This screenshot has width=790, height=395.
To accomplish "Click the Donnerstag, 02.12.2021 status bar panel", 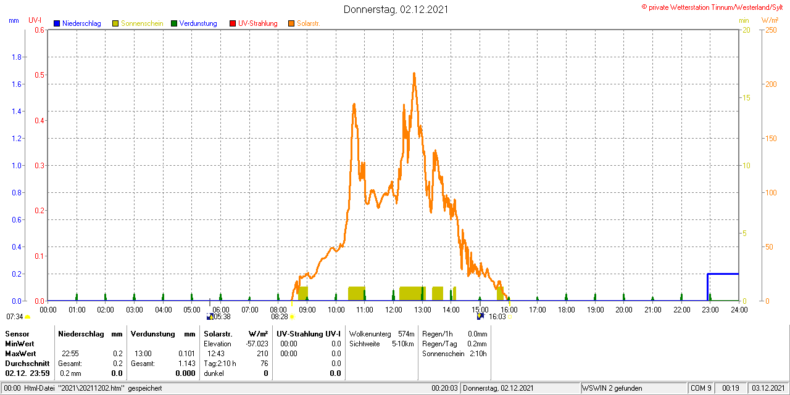I will 520,388.
